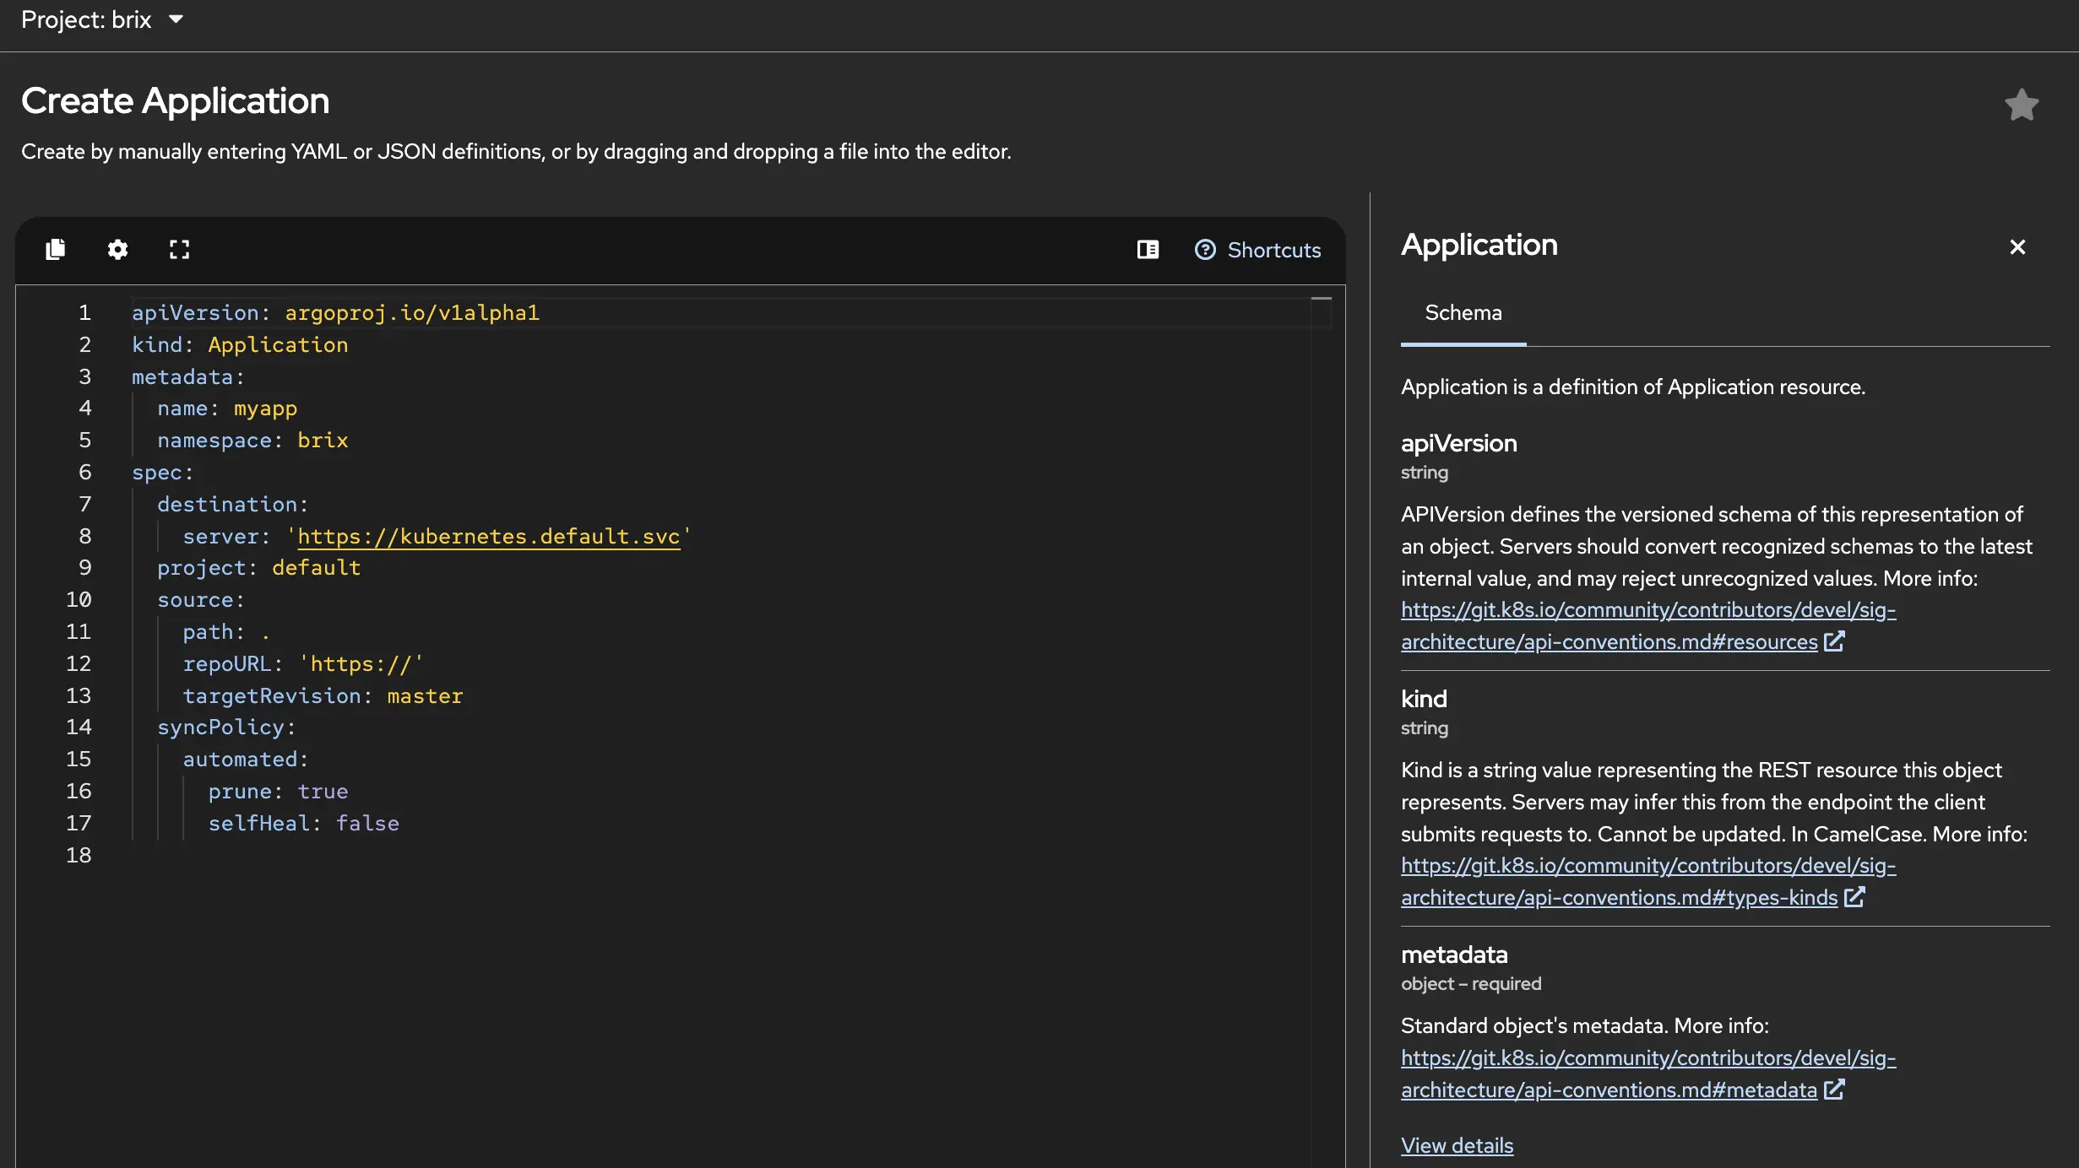Click external link icon after types-kinds URL
Image resolution: width=2079 pixels, height=1168 pixels.
1854,897
